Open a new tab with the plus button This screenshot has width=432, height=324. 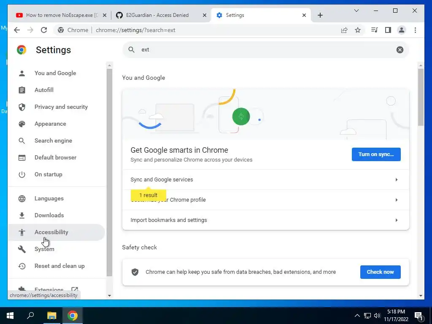(320, 15)
